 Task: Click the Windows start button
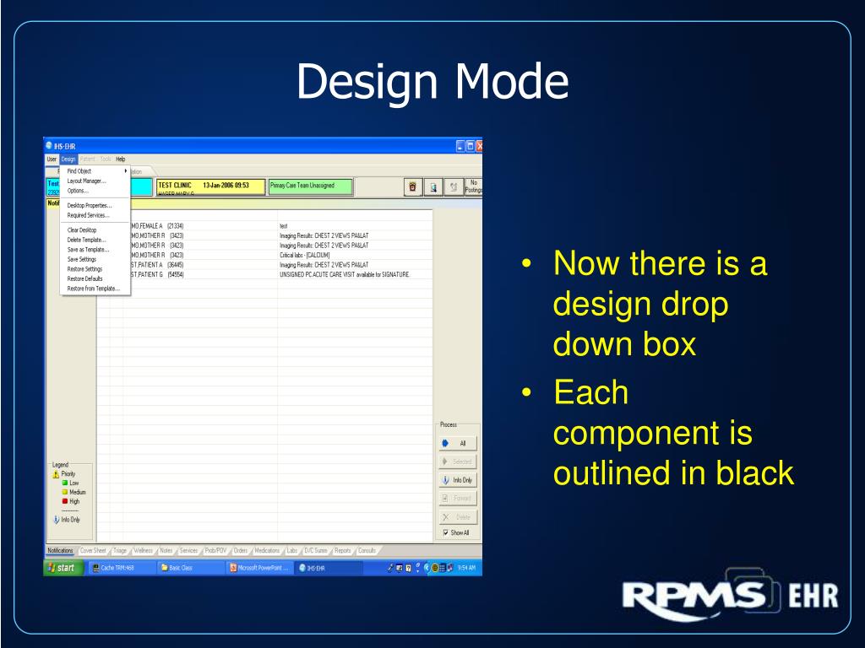[63, 568]
